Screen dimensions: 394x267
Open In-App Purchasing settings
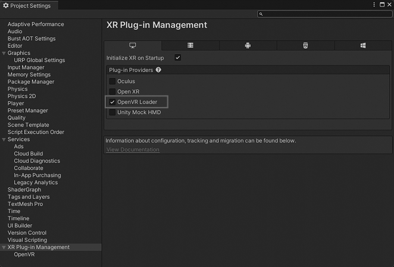point(37,175)
